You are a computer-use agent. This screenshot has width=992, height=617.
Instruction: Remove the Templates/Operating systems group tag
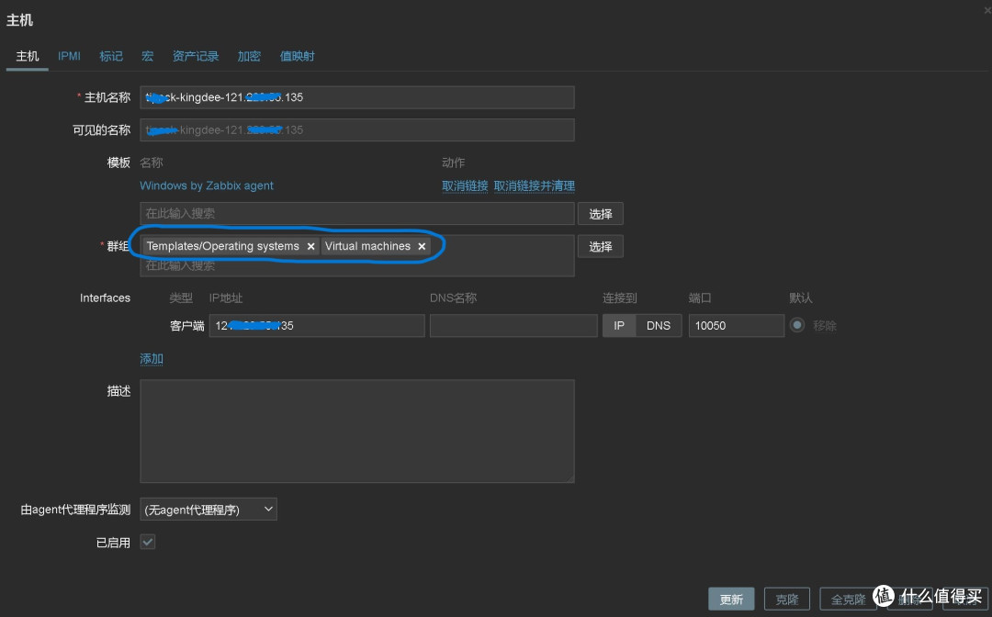(x=310, y=247)
